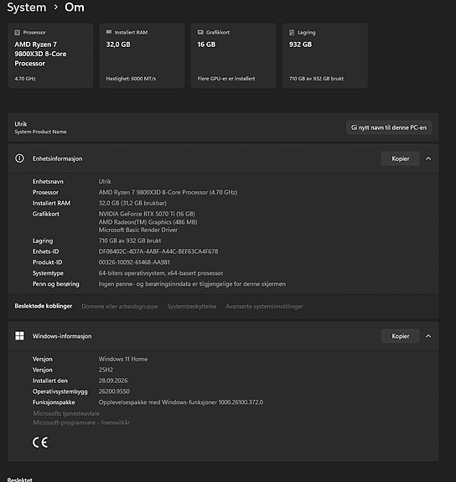The width and height of the screenshot is (456, 482).
Task: Click the Enhetsinformasjon header title
Action: click(x=58, y=158)
